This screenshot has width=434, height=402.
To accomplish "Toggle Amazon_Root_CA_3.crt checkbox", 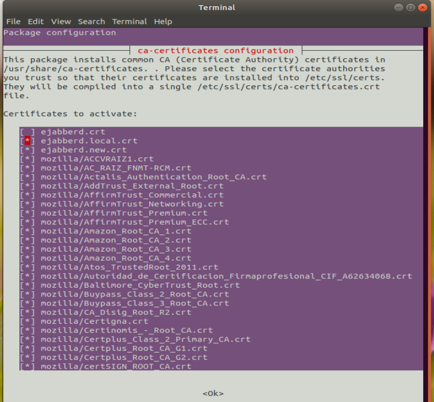I will pyautogui.click(x=27, y=249).
